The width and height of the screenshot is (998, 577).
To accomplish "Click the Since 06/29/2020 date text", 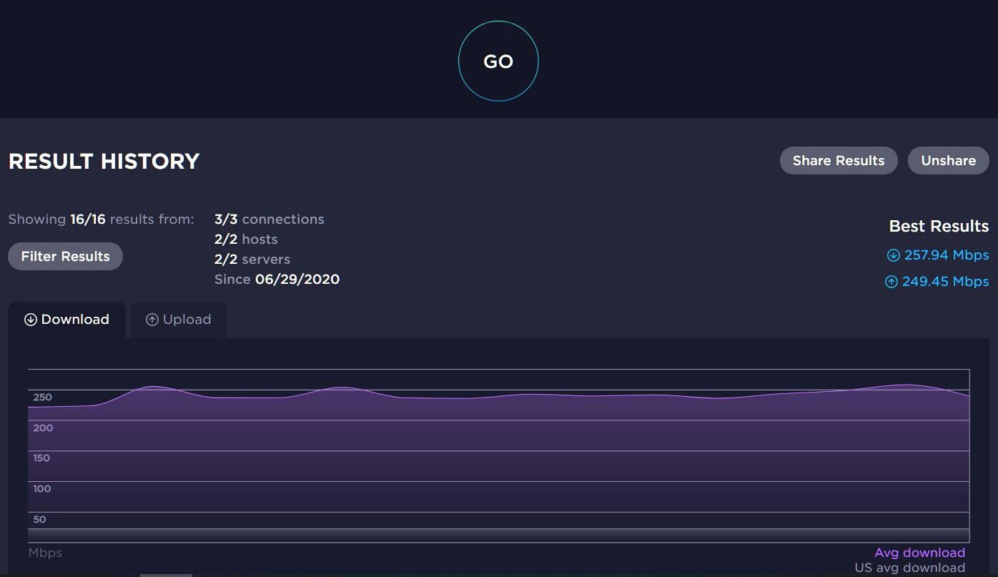I will click(277, 280).
